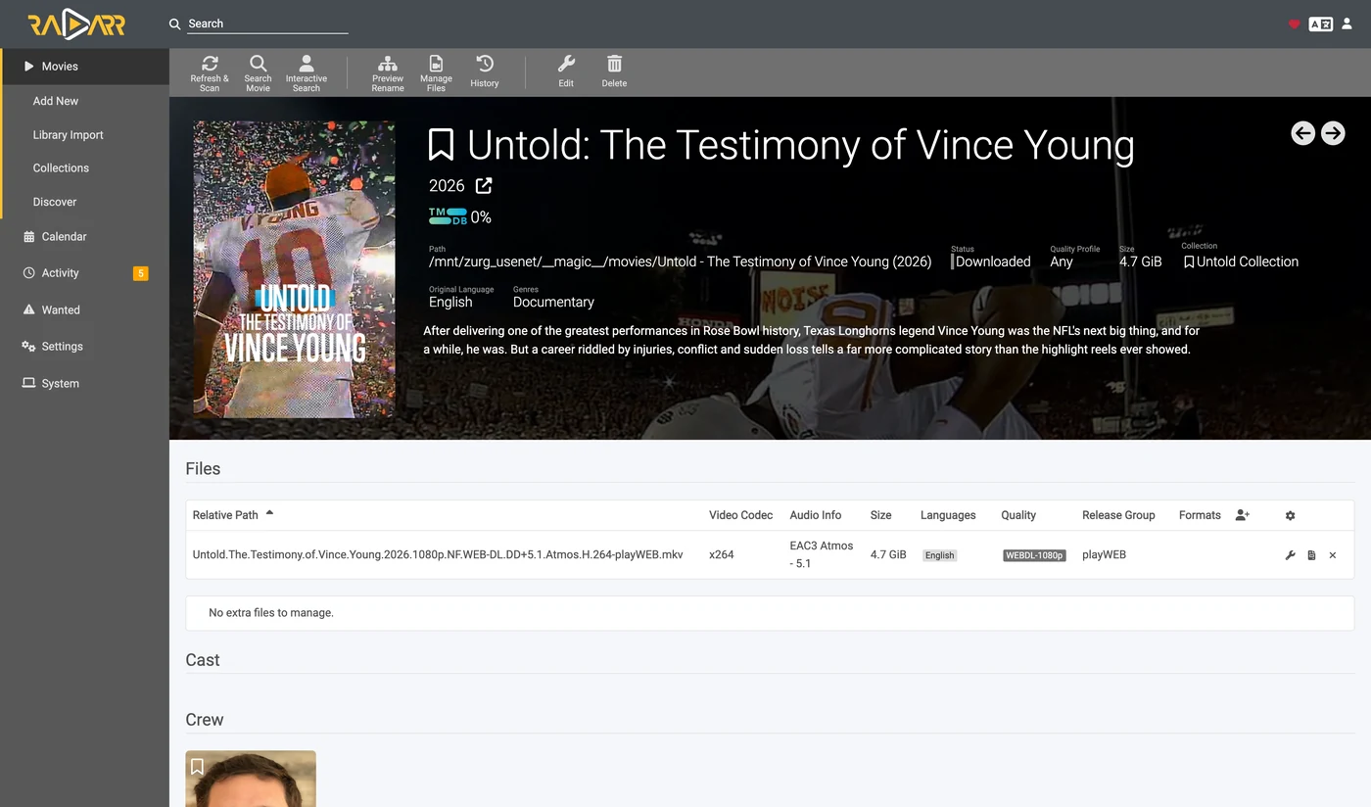This screenshot has width=1371, height=807.
Task: Open the language translate icon in header
Action: click(1321, 24)
